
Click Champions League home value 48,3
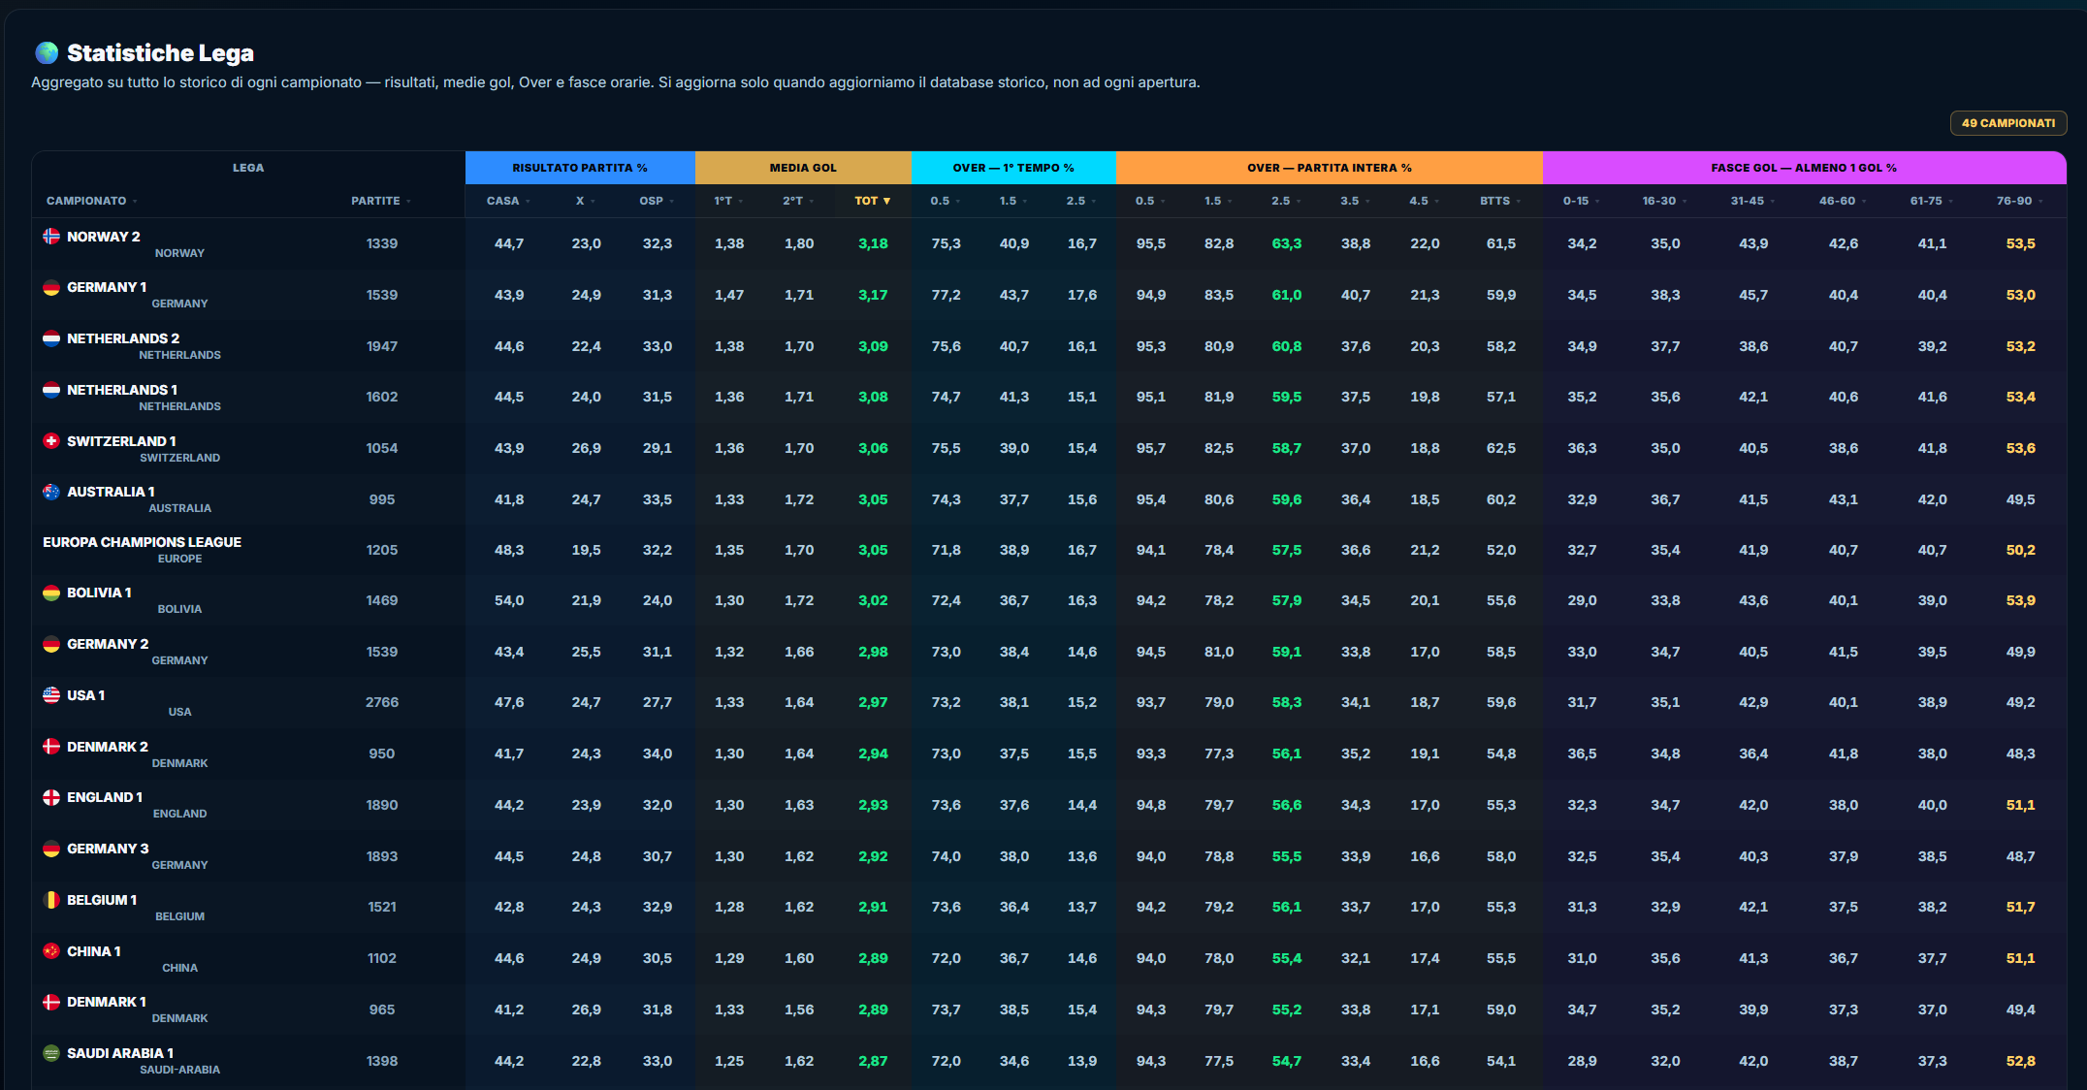509,550
